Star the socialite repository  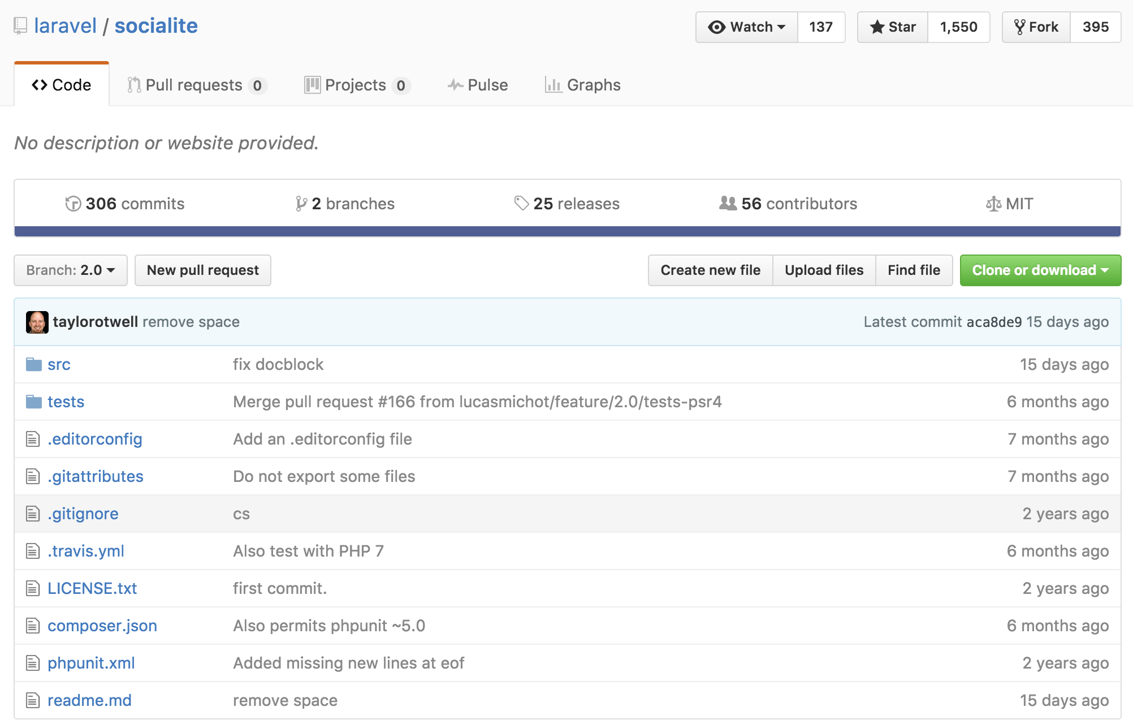(x=893, y=27)
